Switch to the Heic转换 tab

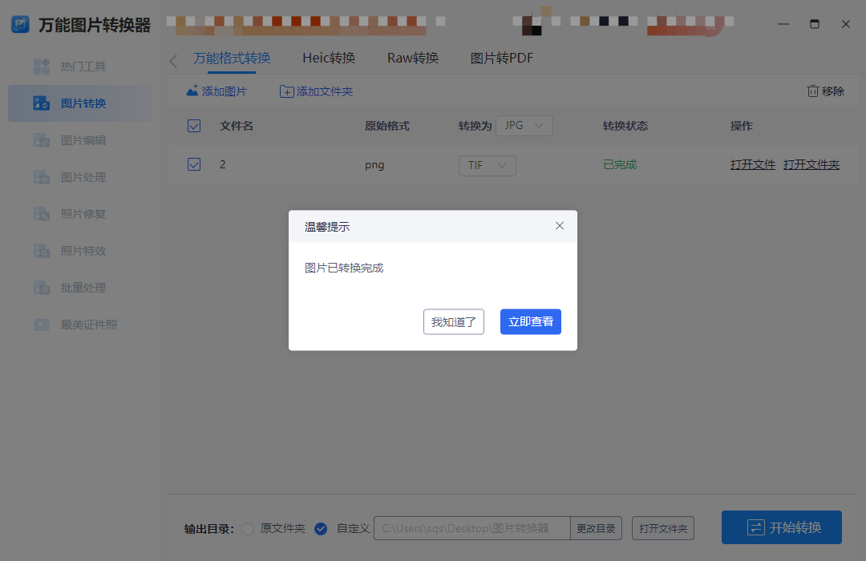pyautogui.click(x=329, y=58)
